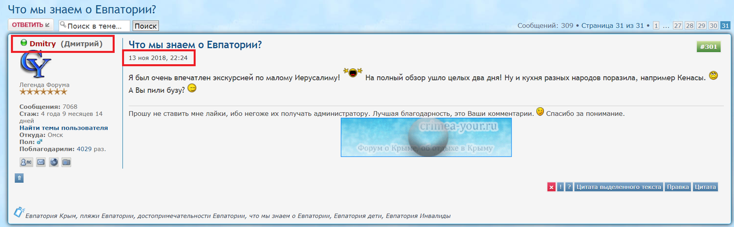Click the Цитата quote button

tap(705, 187)
